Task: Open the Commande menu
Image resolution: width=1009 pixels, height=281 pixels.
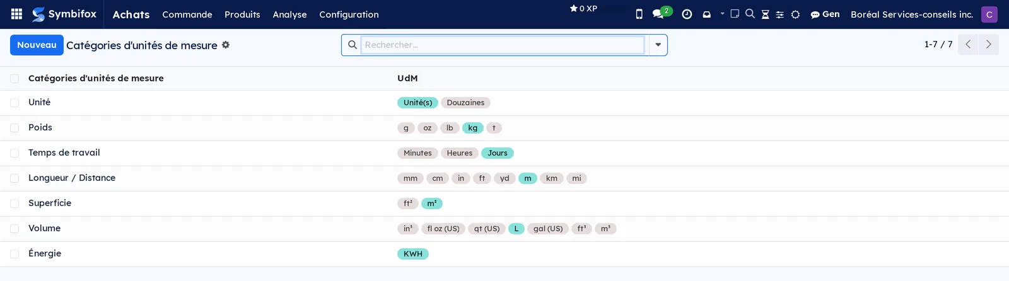Action: tap(187, 14)
